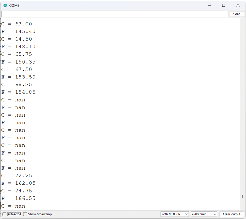Click the 'F = 166.55' output line
The image size is (246, 219).
pos(18,198)
